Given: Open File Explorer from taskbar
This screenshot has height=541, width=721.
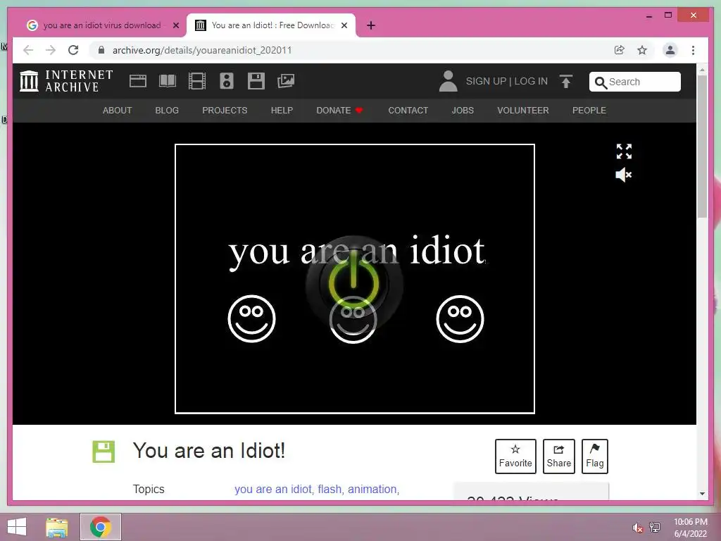Looking at the screenshot, I should (x=57, y=527).
